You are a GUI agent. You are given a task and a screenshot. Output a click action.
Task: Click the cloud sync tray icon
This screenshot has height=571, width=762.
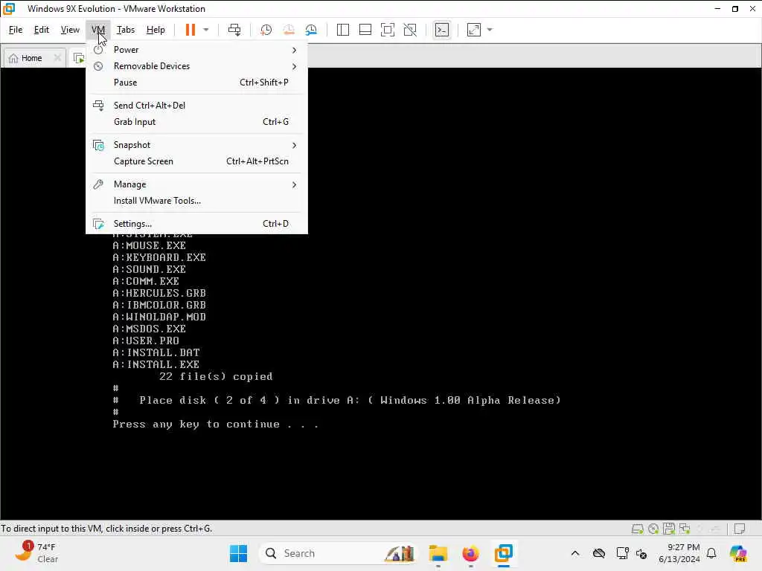[x=599, y=553]
